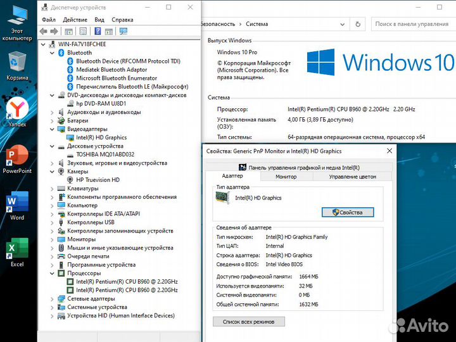Select Мыши и иные указывающие устройства

[x=120, y=248]
